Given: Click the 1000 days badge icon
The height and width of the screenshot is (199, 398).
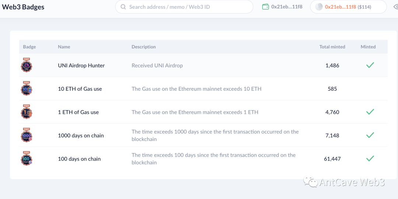Looking at the screenshot, I should point(27,135).
